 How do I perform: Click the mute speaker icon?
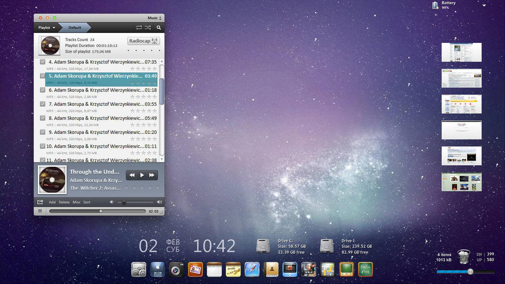point(111,202)
